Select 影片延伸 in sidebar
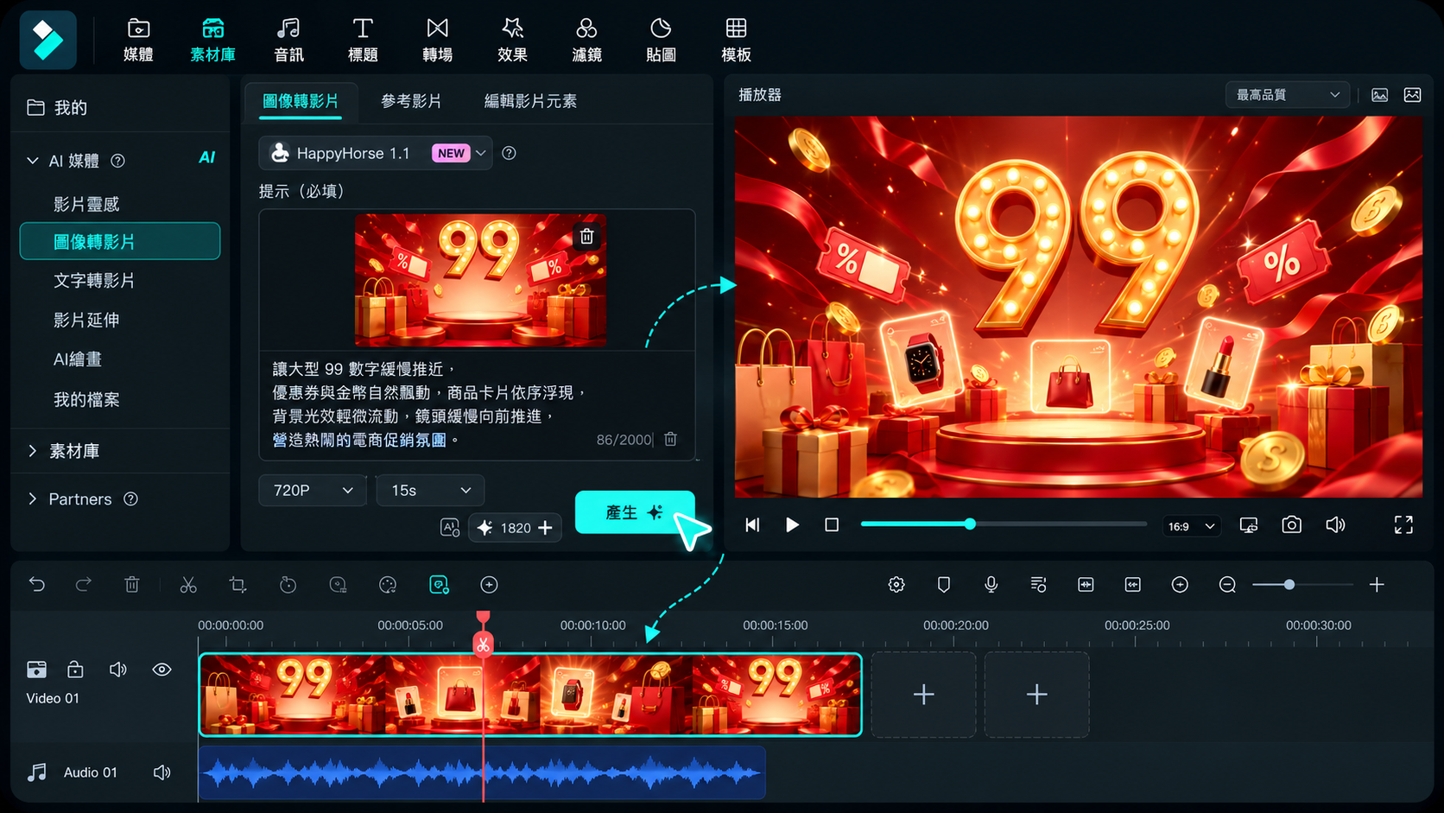 click(86, 320)
